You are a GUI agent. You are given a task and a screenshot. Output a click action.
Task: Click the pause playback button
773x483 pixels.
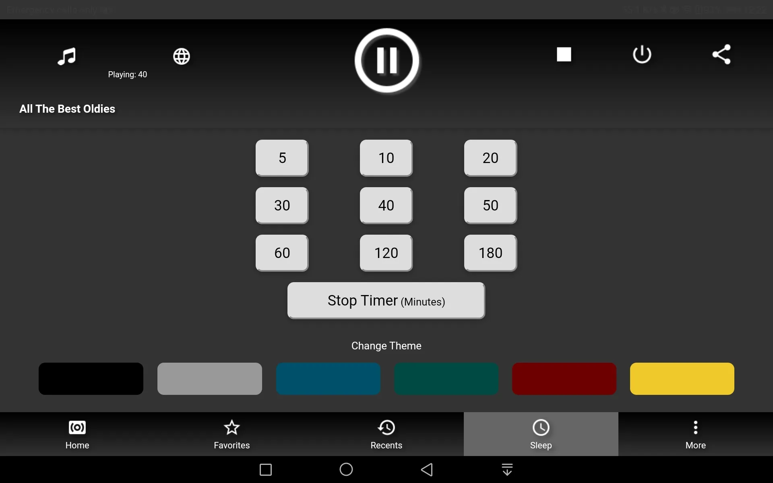[x=386, y=60]
